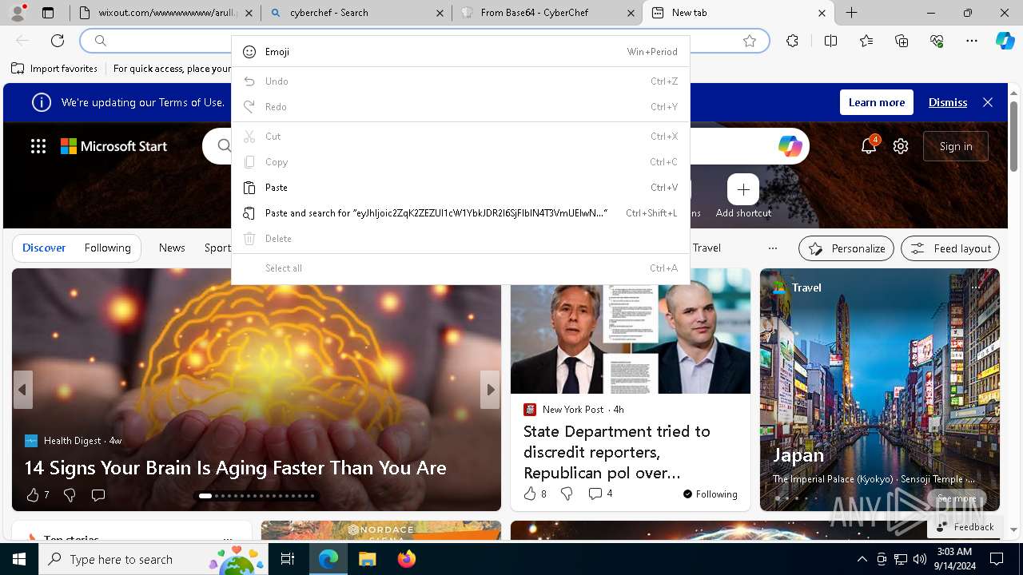This screenshot has height=575, width=1023.
Task: Click the Feedback button
Action: tap(965, 526)
